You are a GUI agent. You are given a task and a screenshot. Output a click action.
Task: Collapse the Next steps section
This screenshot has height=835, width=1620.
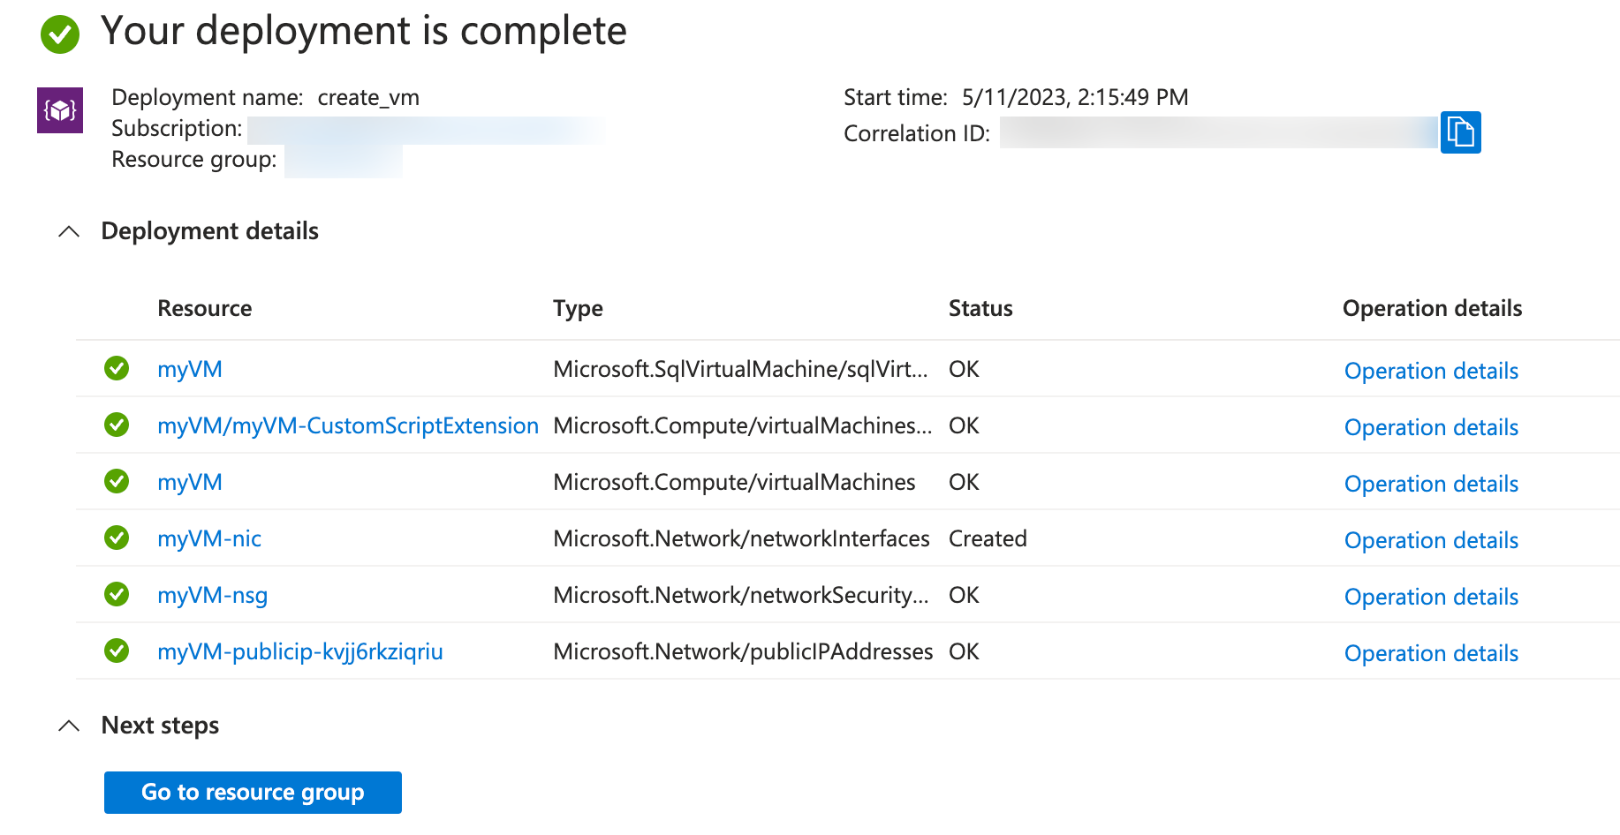click(69, 726)
